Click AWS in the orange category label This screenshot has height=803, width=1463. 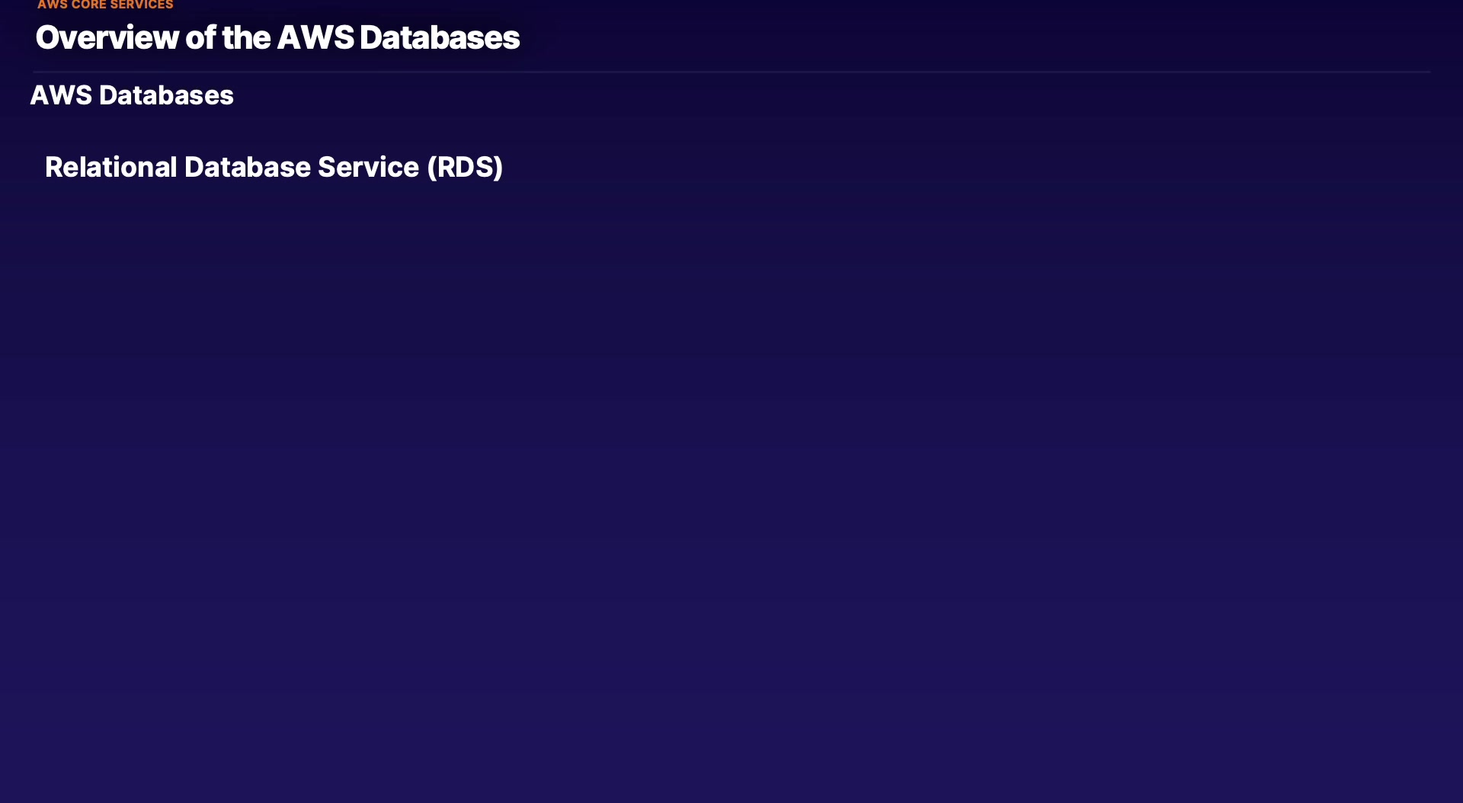tap(53, 5)
